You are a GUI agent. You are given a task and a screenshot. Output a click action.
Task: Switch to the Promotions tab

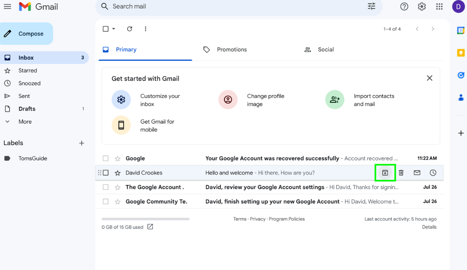tap(225, 50)
